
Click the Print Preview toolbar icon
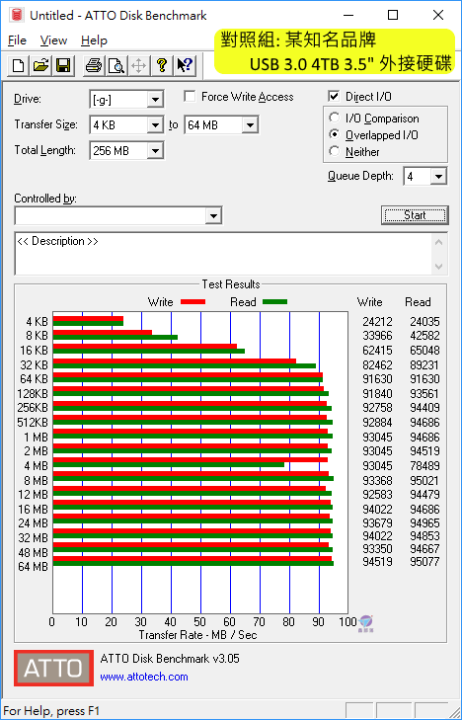click(116, 65)
